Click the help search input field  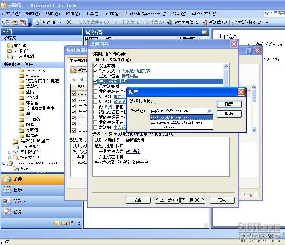[x=275, y=13]
